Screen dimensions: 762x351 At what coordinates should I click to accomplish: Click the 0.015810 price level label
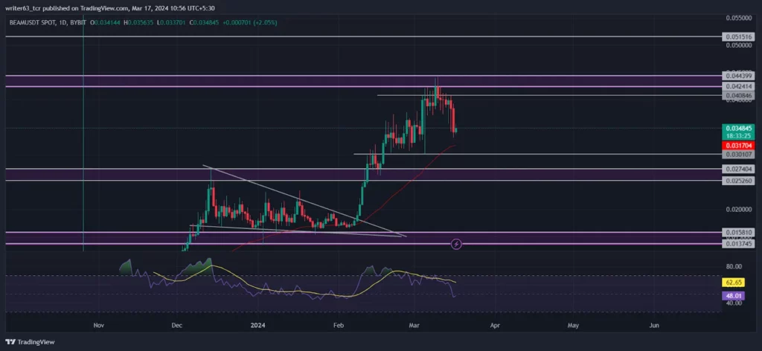(x=737, y=232)
